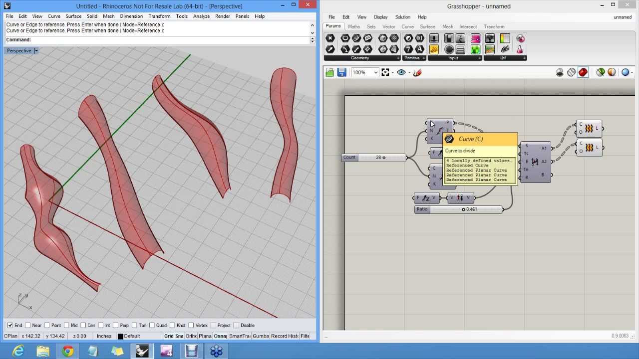Select the Panel icon in Input panel

[x=434, y=49]
